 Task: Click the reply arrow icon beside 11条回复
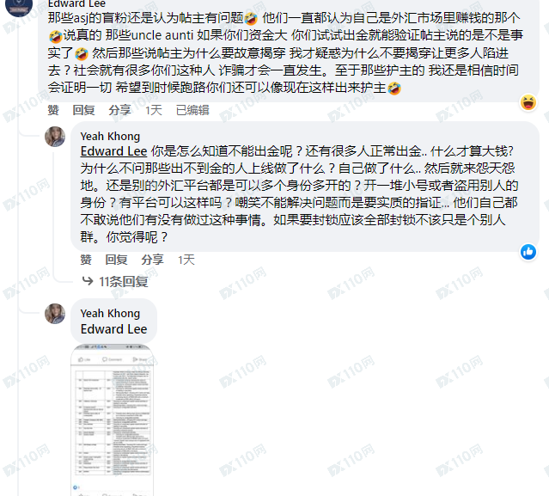[87, 280]
